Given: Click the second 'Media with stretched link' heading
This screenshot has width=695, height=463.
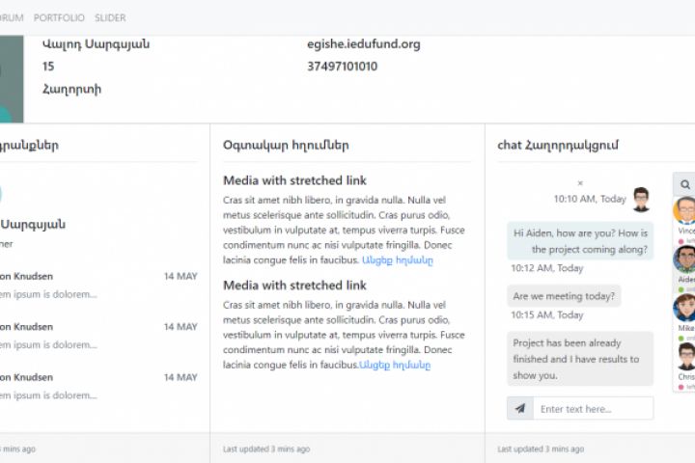Looking at the screenshot, I should pos(294,286).
